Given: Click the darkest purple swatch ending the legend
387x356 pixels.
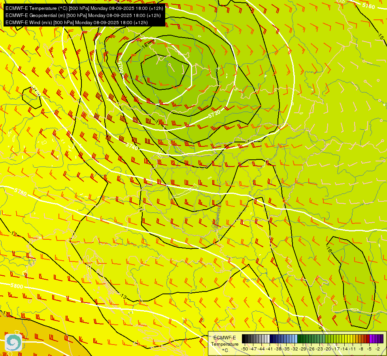Looking at the screenshot, I should [x=382, y=339].
